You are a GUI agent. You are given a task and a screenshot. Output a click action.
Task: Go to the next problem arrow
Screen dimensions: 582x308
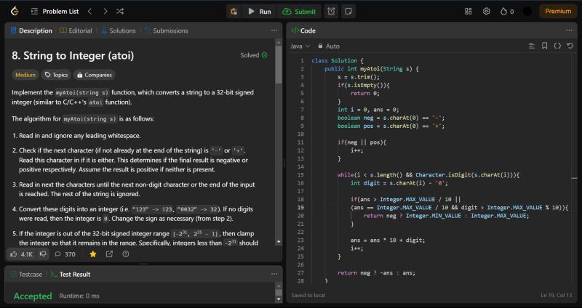[x=105, y=11]
